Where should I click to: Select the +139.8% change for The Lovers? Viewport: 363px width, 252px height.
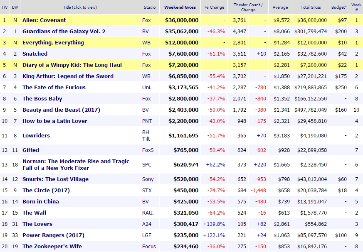pyautogui.click(x=214, y=224)
